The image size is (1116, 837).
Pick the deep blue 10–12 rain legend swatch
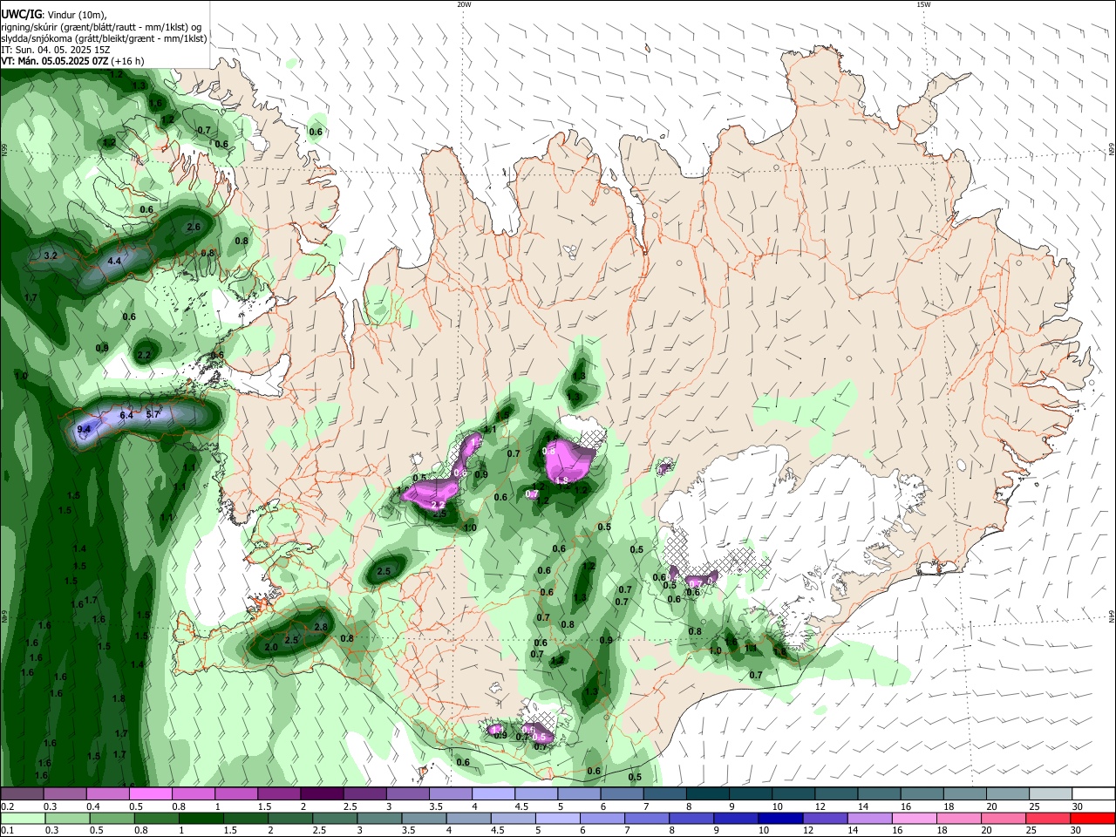click(x=780, y=818)
